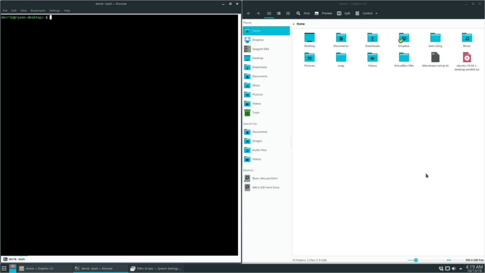Screen dimensions: 485x273
Task: Search for Videos under Search For
Action: [267, 159]
